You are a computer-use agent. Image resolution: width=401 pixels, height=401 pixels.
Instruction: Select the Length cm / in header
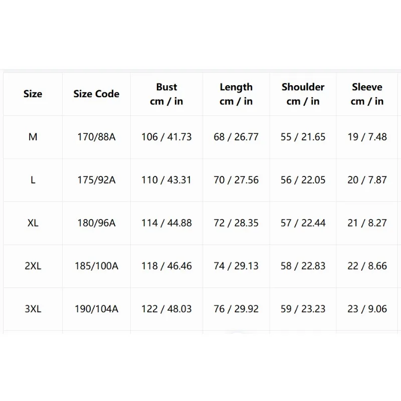click(x=236, y=94)
